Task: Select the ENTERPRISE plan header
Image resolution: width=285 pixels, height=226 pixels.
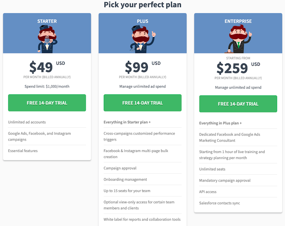Action: (238, 21)
